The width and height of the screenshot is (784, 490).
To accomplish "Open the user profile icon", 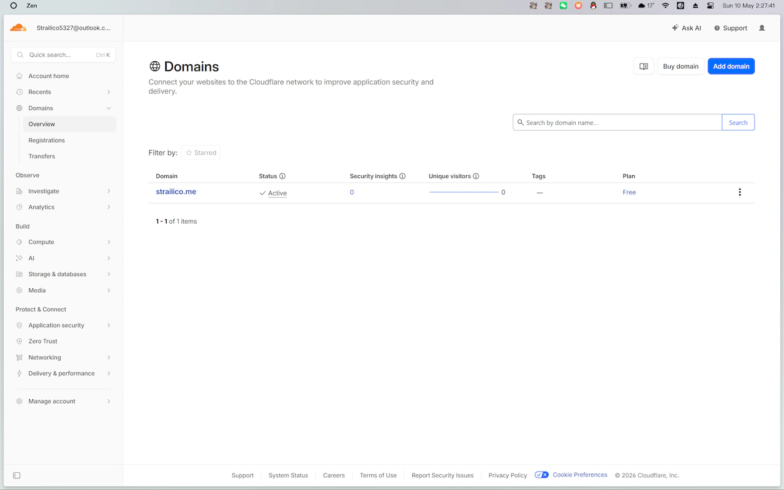I will pyautogui.click(x=762, y=28).
